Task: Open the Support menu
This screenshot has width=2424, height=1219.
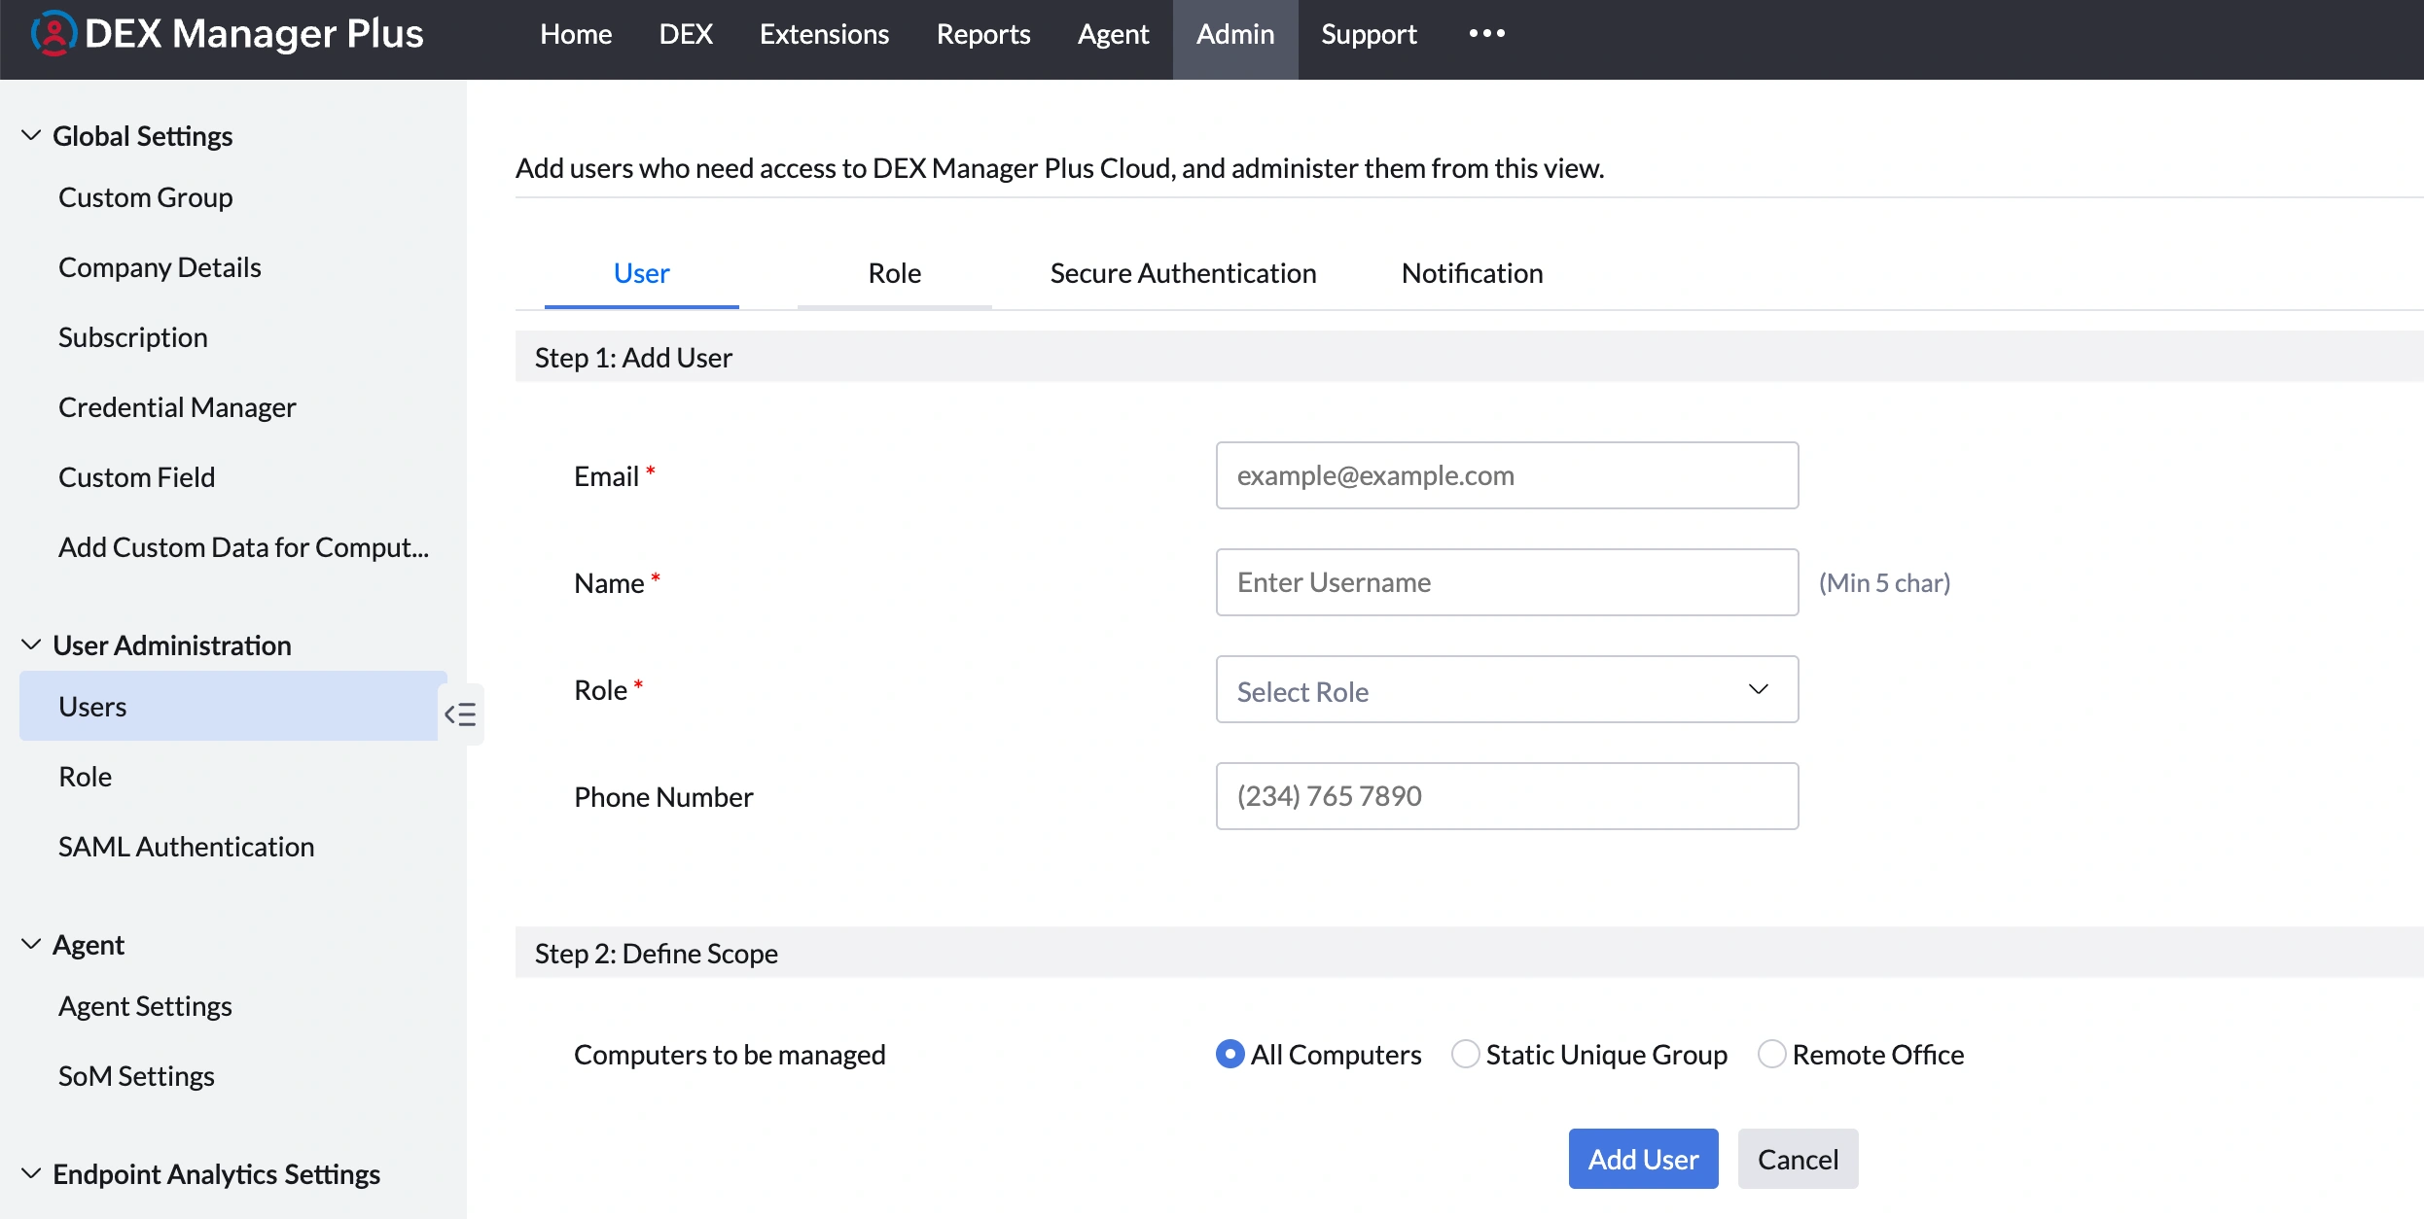Action: point(1369,34)
